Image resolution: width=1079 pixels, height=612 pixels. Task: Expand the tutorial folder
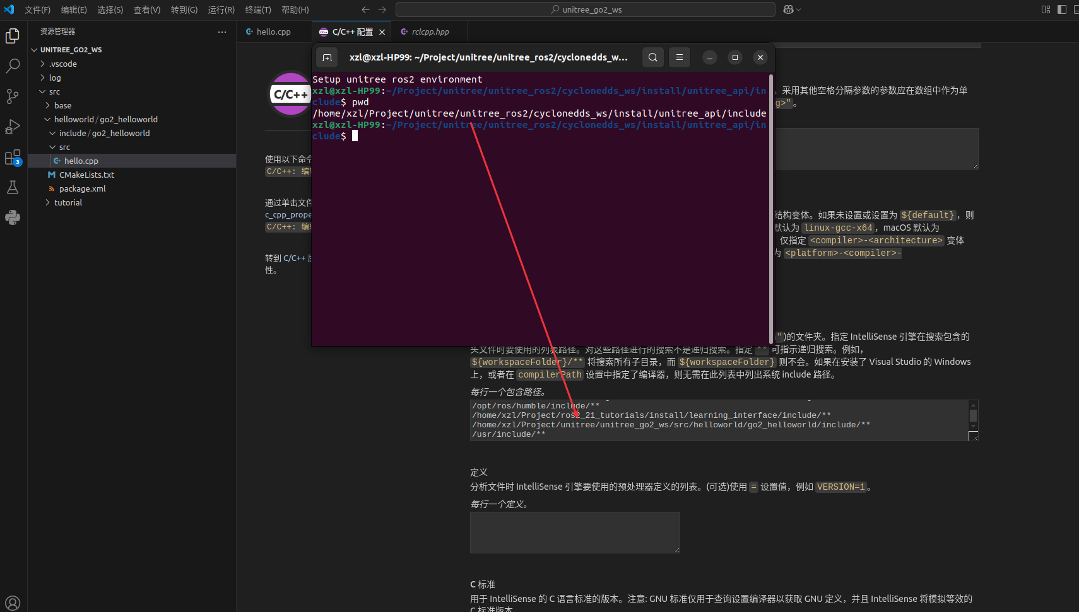132,202
